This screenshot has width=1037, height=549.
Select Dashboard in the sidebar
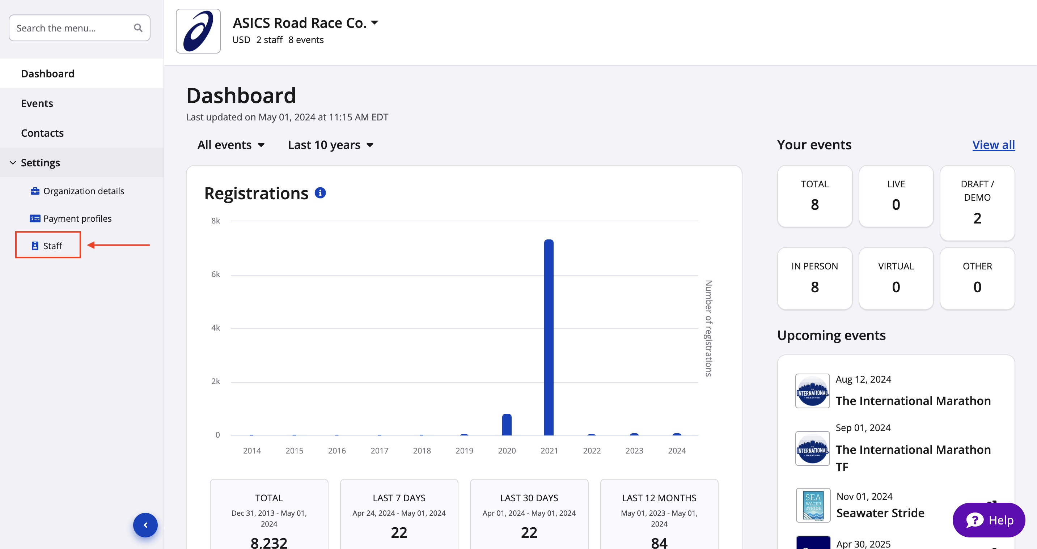click(47, 74)
